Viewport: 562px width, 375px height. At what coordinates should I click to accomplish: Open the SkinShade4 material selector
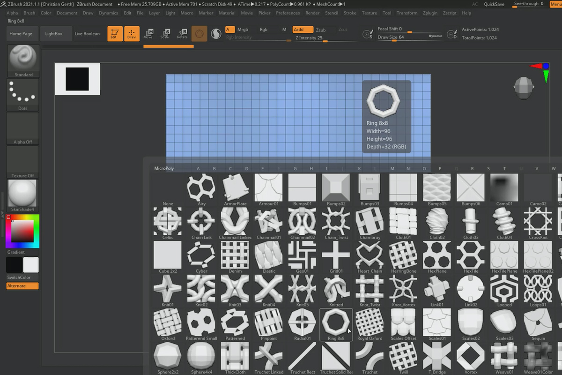(23, 196)
